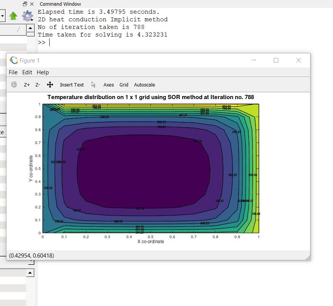Toggle the Axes display on the plot
Screen dimensions: 333x306
click(x=108, y=85)
